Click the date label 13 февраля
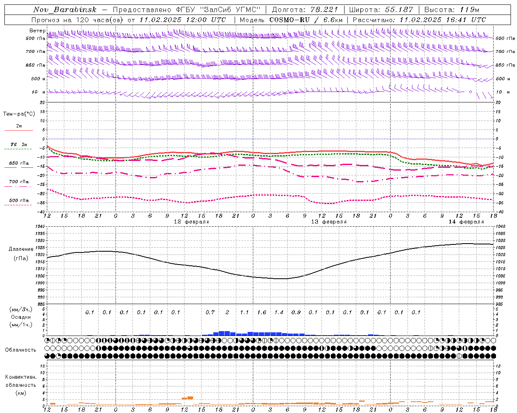This screenshot has width=517, height=413. tap(329, 222)
